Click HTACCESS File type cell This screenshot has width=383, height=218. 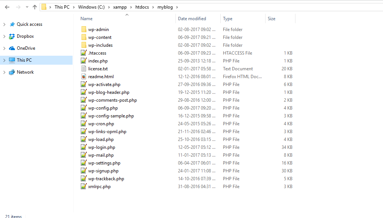(x=238, y=53)
